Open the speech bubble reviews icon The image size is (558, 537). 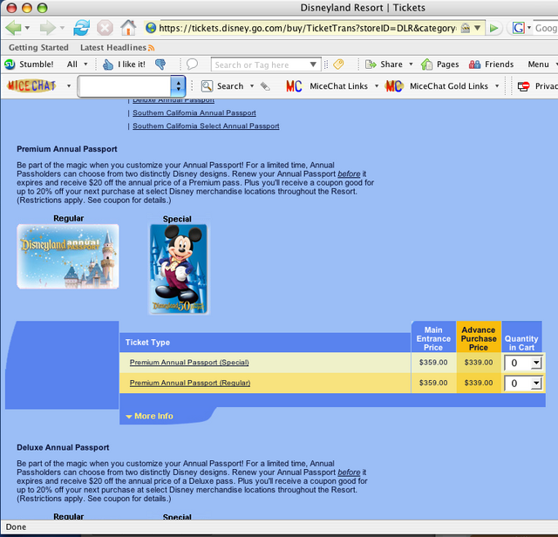click(x=192, y=64)
